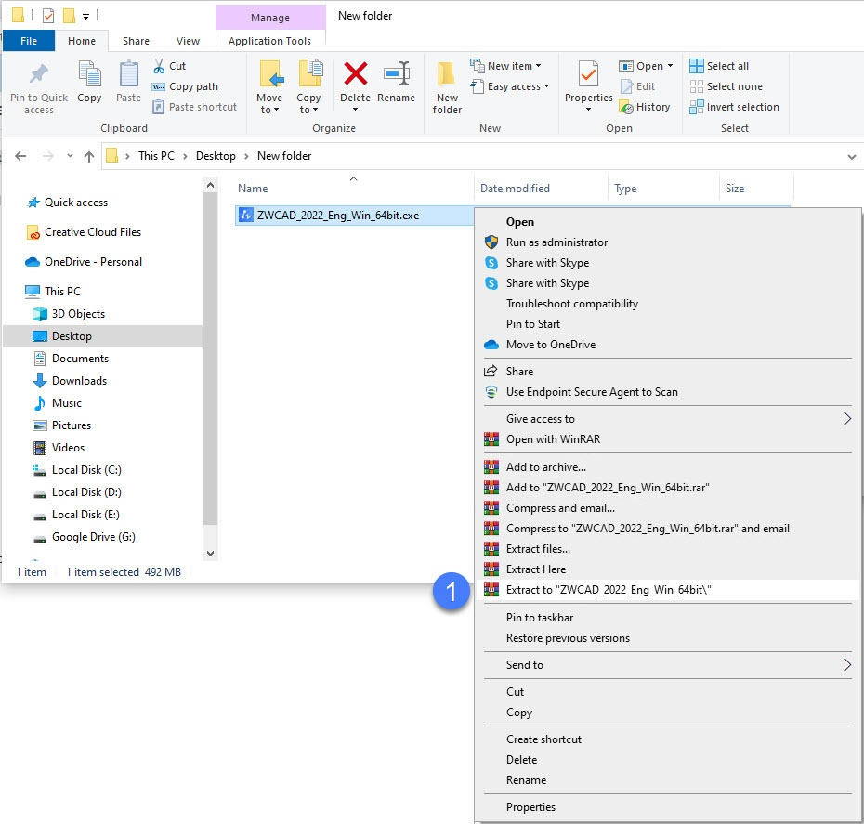Sort by Date modified column header
Viewport: 864px width, 824px height.
point(541,189)
